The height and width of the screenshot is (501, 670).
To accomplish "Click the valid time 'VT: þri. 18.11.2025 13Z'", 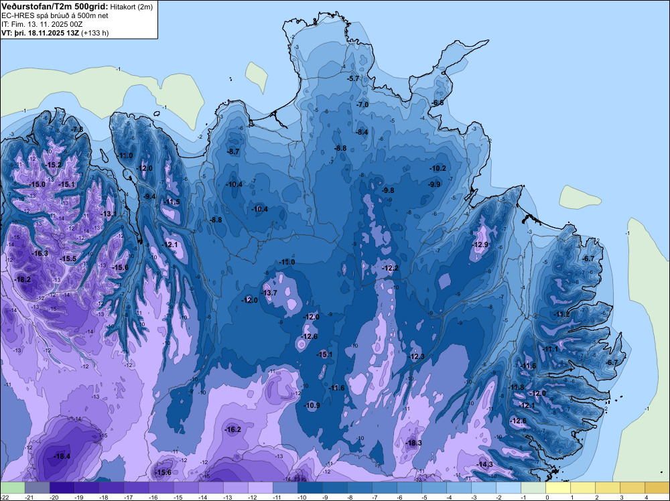I will (40, 33).
